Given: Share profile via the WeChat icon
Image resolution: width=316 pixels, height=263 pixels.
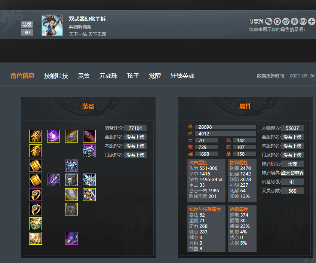Looking at the screenshot, I should tap(269, 21).
